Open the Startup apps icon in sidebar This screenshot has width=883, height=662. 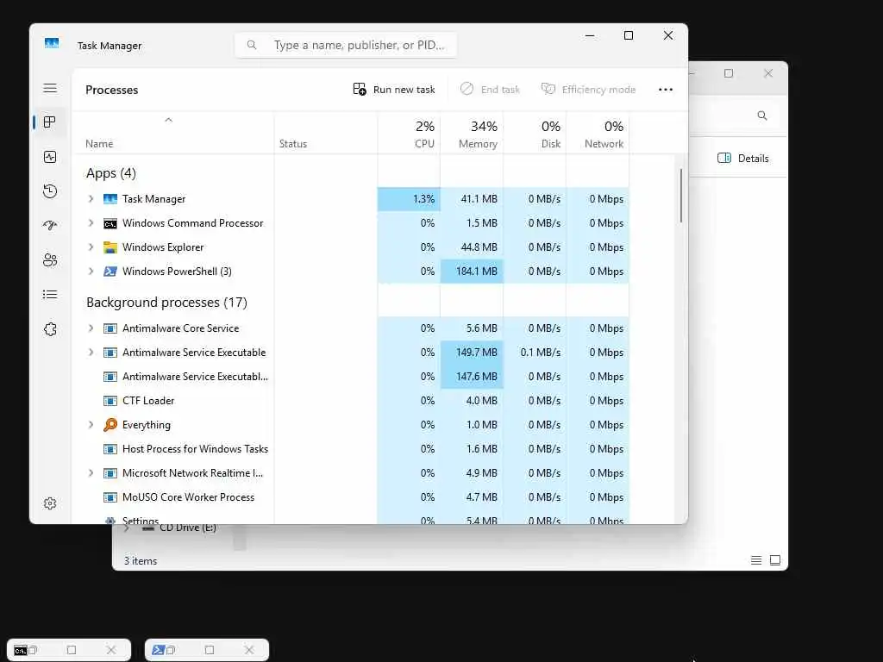[x=50, y=225]
